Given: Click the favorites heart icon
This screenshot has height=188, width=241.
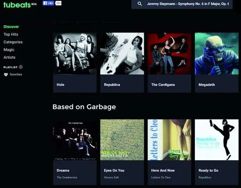Looking at the screenshot, I should point(6,75).
